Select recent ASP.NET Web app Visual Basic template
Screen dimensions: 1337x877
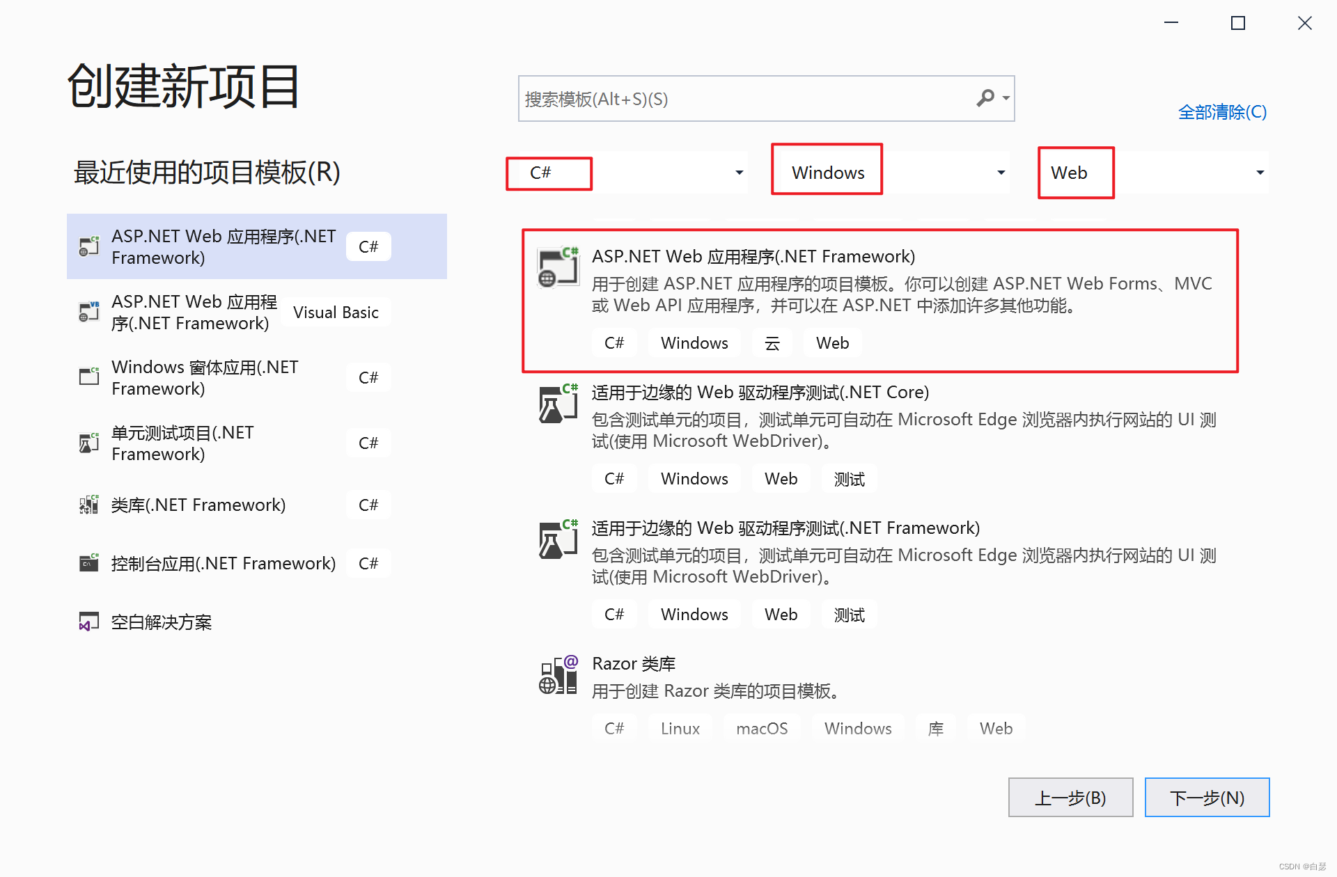pyautogui.click(x=257, y=312)
